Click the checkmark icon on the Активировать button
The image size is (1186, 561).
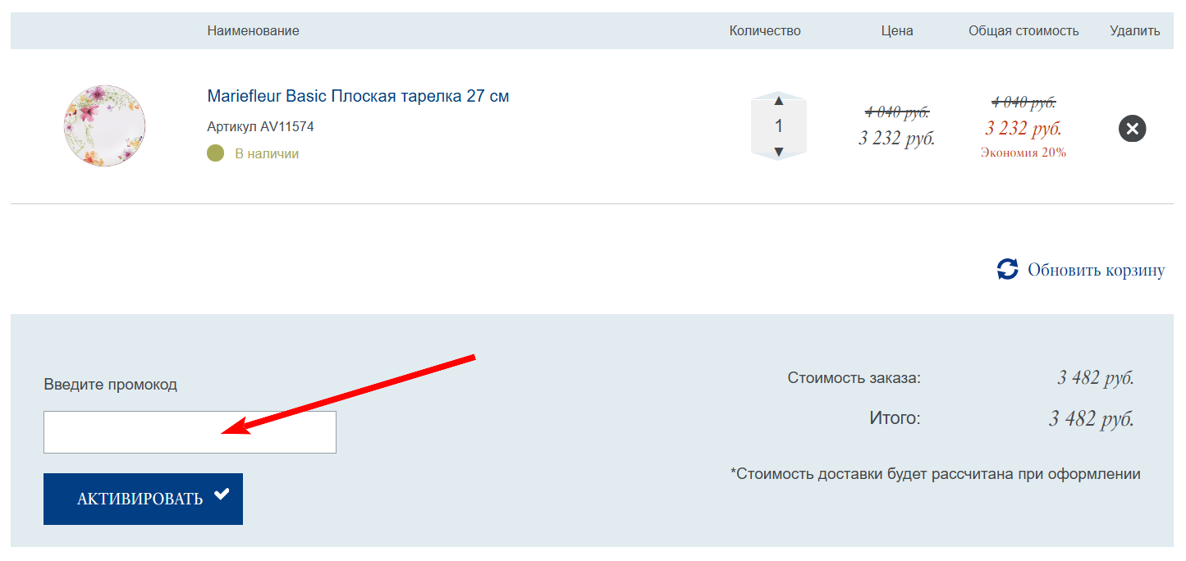pyautogui.click(x=221, y=494)
